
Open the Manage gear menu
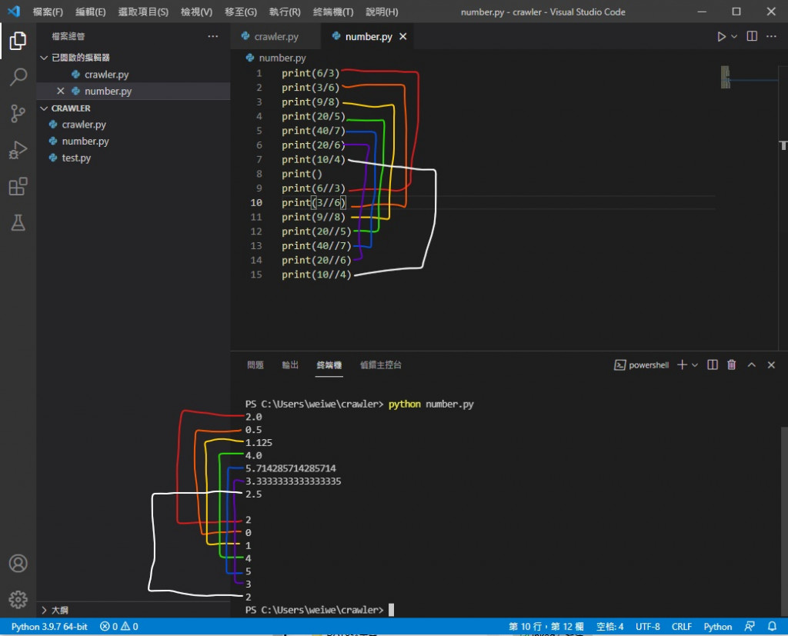18,599
